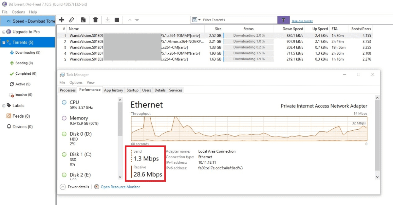The image size is (393, 205).
Task: Click the Remove Torrent trash icon
Action: pyautogui.click(x=95, y=20)
